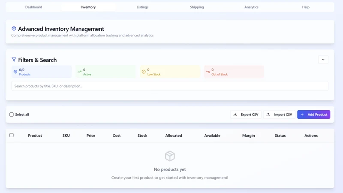Click the empty box icon above No products yet

[x=170, y=156]
